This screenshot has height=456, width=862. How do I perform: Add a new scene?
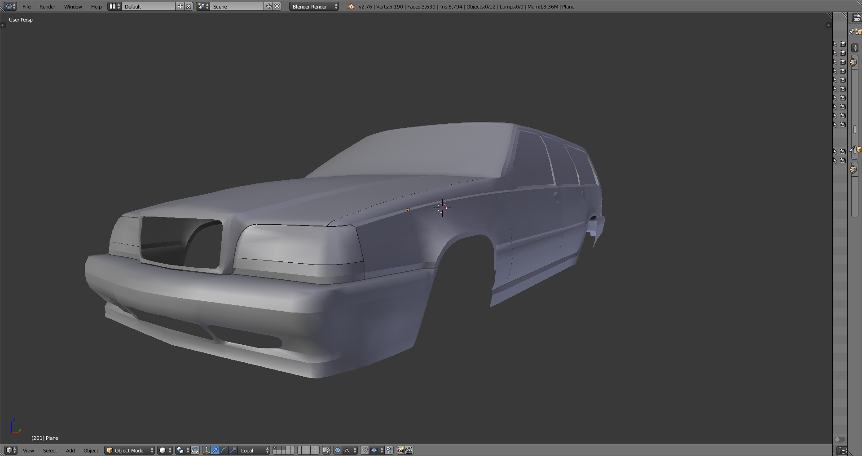(x=269, y=6)
